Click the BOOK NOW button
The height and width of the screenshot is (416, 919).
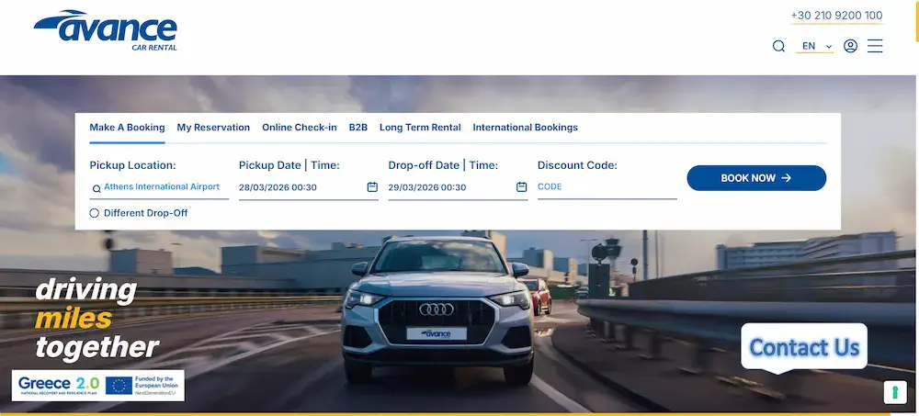[756, 178]
